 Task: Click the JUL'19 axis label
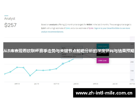pos(36,84)
